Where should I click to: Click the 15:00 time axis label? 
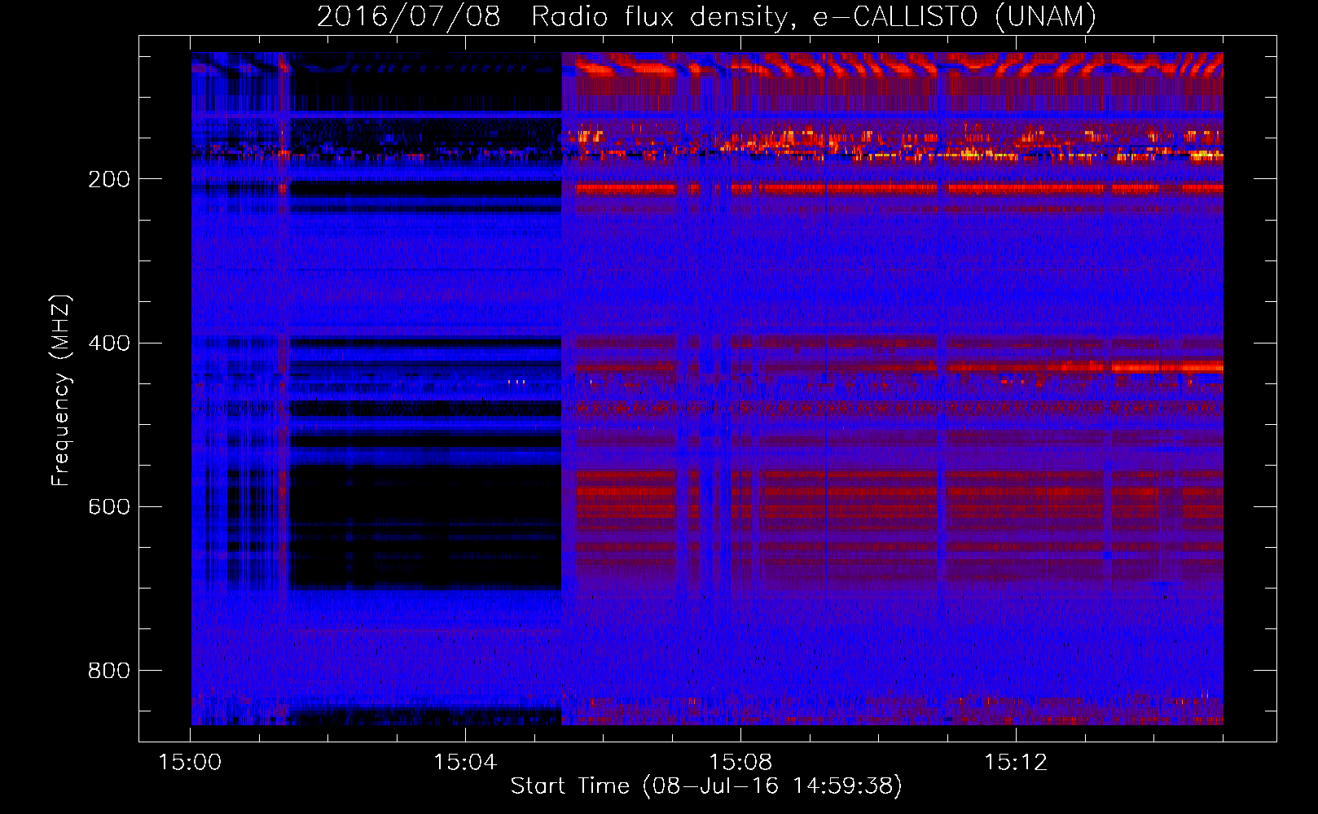click(x=190, y=763)
